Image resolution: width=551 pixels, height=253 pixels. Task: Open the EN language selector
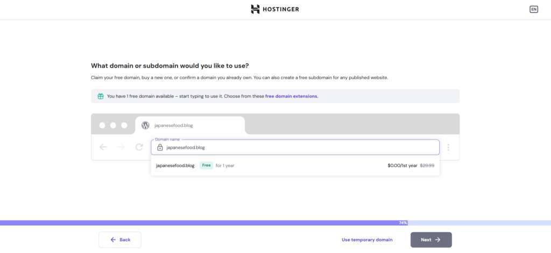coord(533,9)
